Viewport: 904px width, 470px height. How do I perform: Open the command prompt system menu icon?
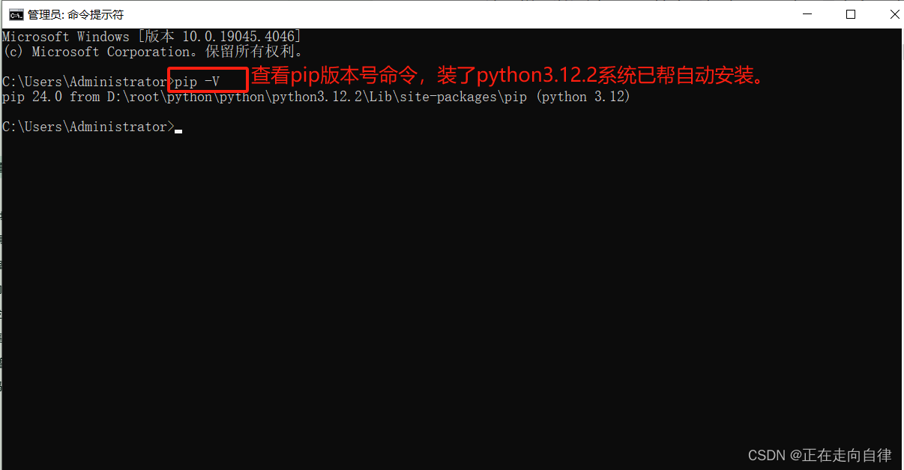click(15, 14)
